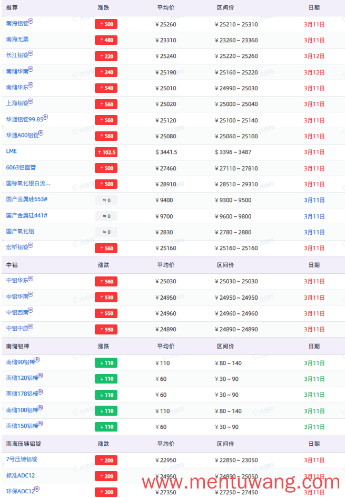This screenshot has height=498, width=345.
Task: Select range ¥28510～29310
Action: [236, 184]
